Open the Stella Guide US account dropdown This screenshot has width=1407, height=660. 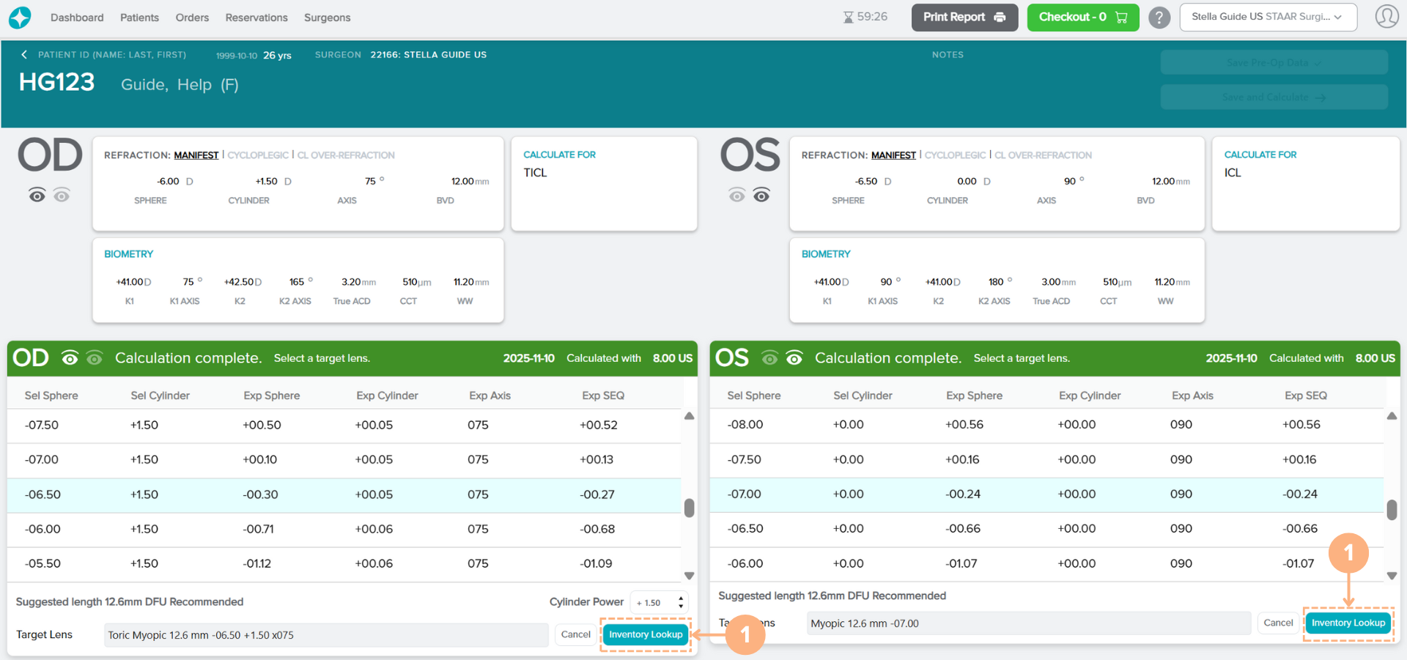(1267, 17)
